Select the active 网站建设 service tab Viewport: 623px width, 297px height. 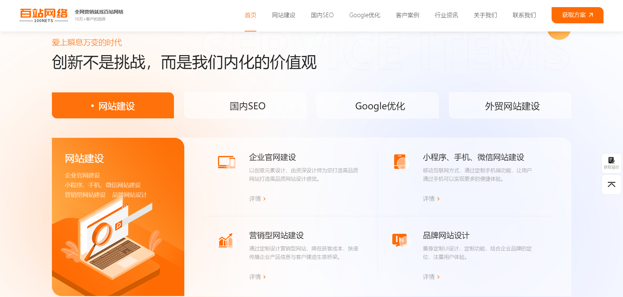(x=113, y=106)
